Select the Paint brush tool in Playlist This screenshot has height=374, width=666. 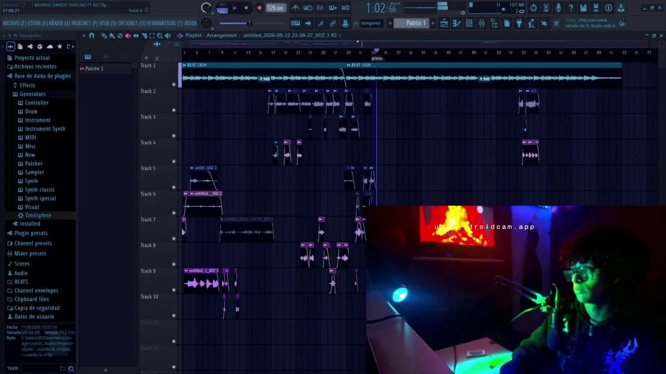[x=112, y=36]
